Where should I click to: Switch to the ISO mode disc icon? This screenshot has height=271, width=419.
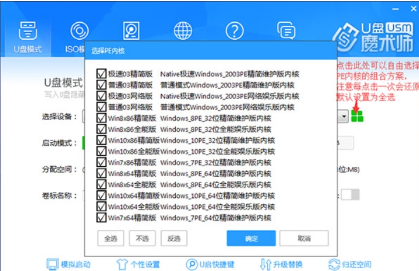[79, 30]
